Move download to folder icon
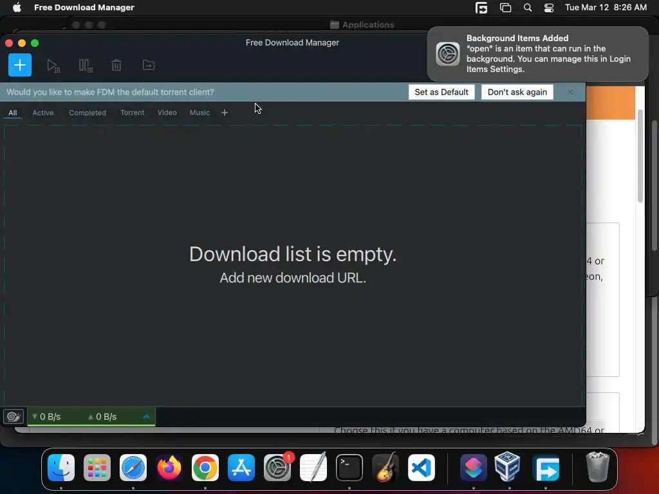The height and width of the screenshot is (494, 659). 149,65
